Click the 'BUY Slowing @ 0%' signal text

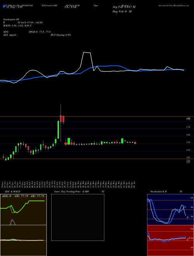61,35
